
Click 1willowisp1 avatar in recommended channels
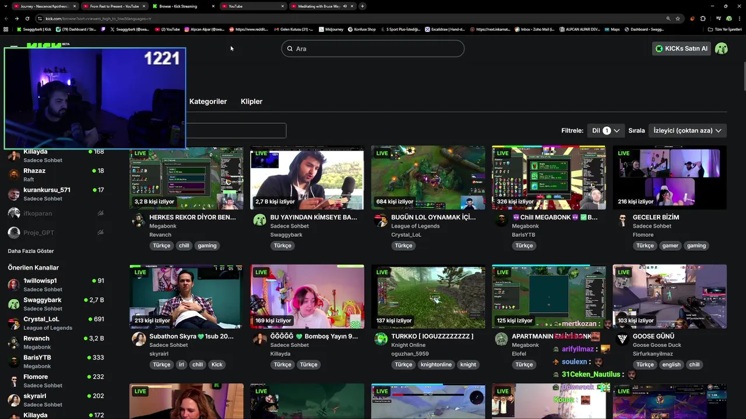(x=14, y=285)
